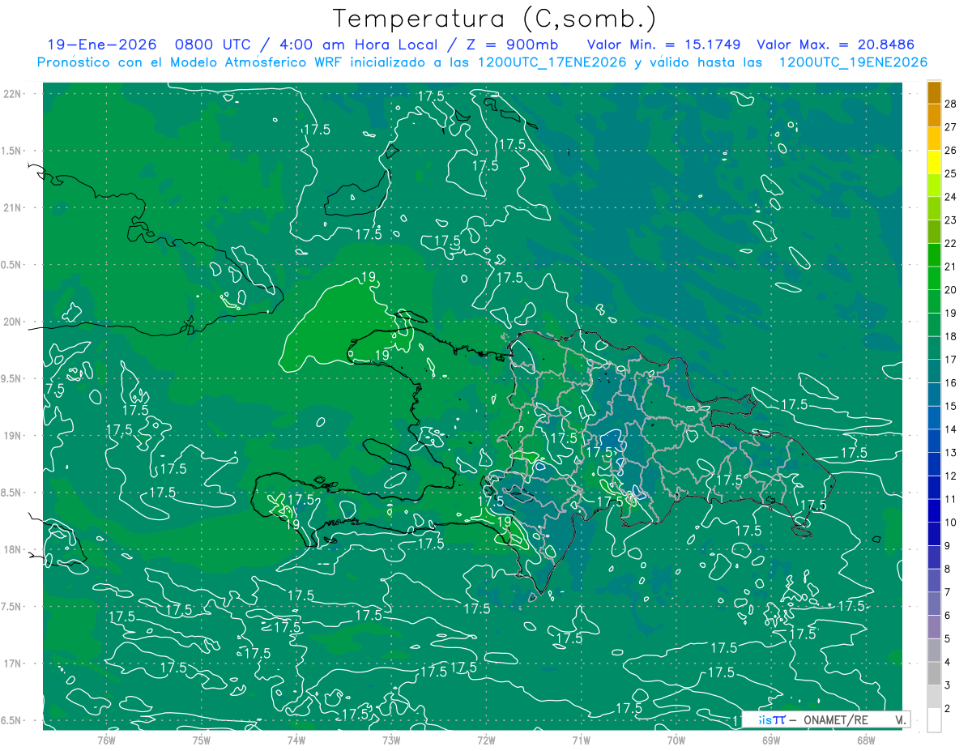Pick the amber swatch between 26 and 27

pyautogui.click(x=934, y=139)
